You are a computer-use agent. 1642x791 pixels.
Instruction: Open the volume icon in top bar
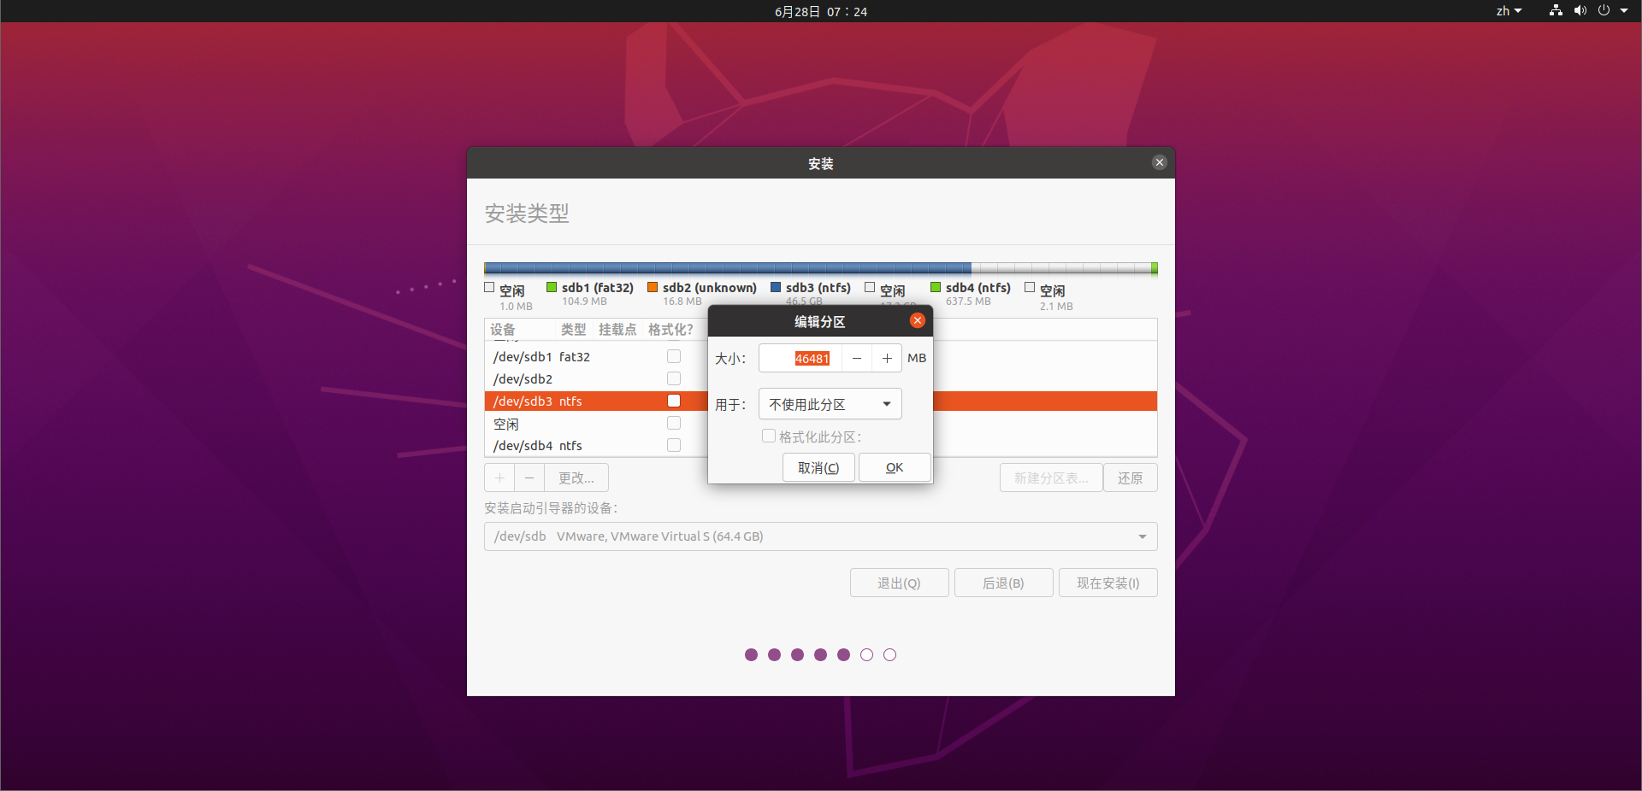1580,11
